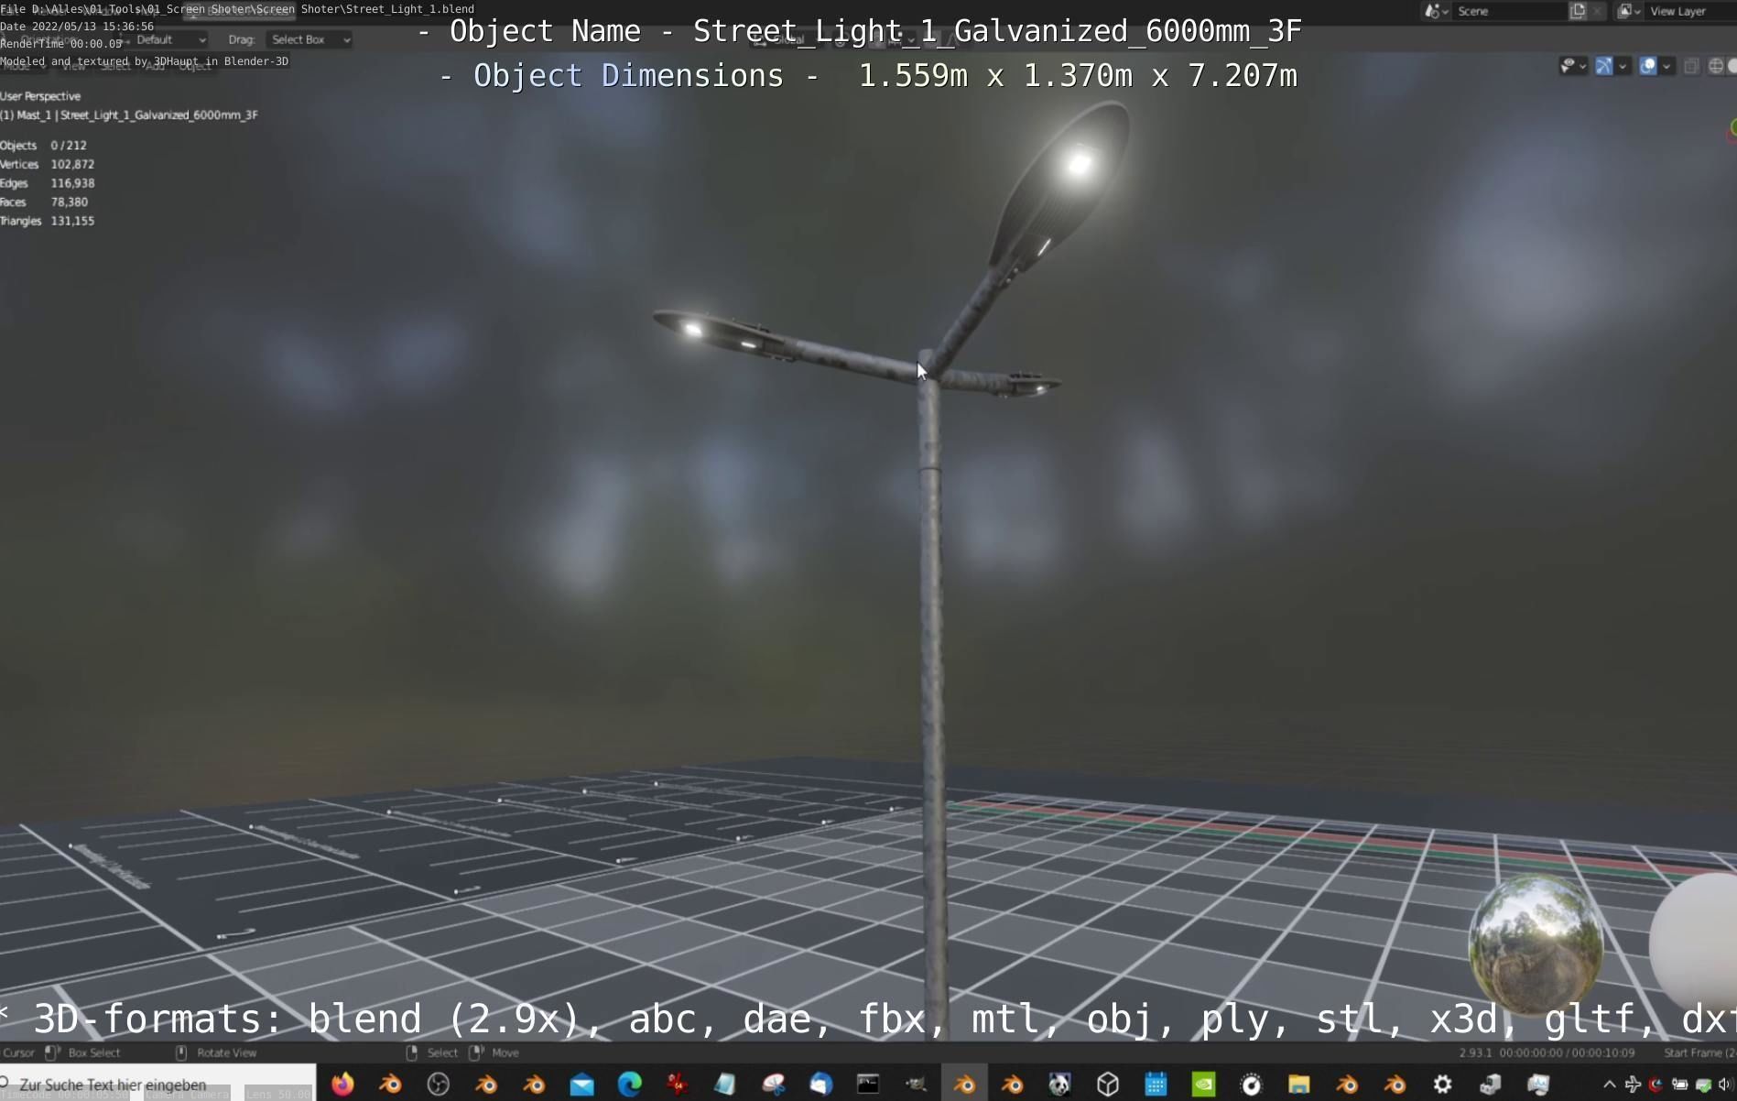Click the street light pole in the viewport

pos(932,696)
